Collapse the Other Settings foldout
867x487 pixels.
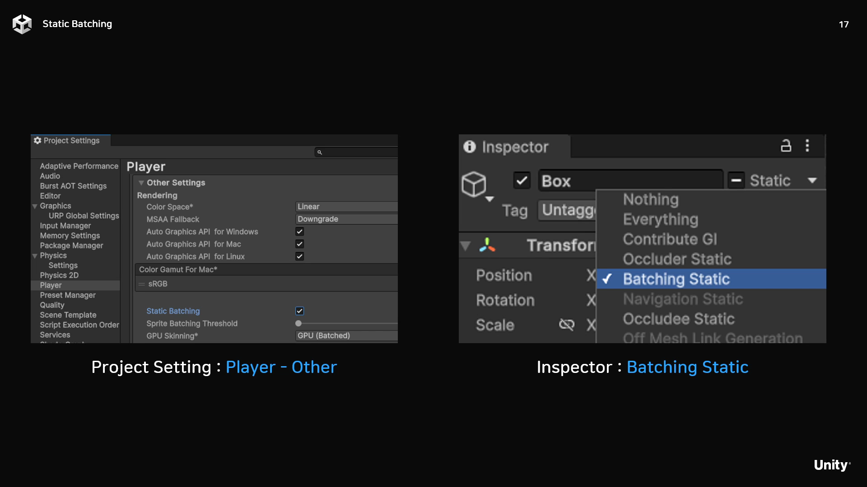(141, 183)
